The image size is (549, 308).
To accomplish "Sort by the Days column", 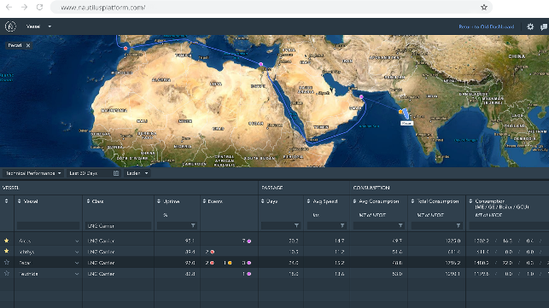I will point(263,201).
